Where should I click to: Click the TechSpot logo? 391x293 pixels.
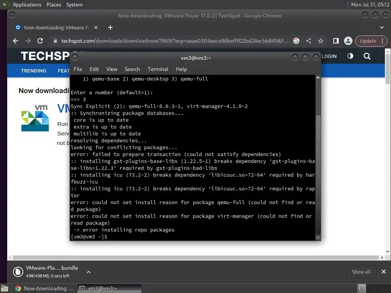(45, 56)
